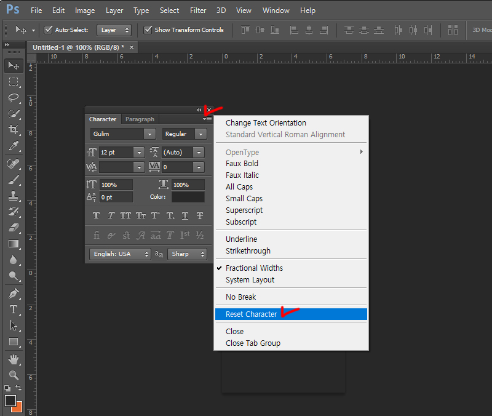
Task: Select the Hand tool
Action: (x=14, y=359)
